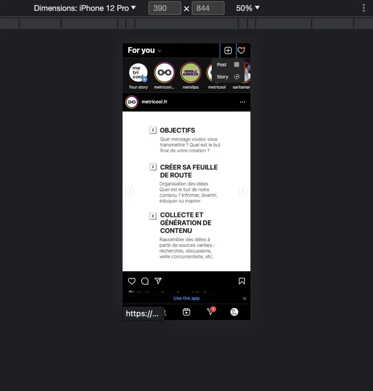373x391 pixels.
Task: Select Story from the create menu
Action: click(228, 77)
